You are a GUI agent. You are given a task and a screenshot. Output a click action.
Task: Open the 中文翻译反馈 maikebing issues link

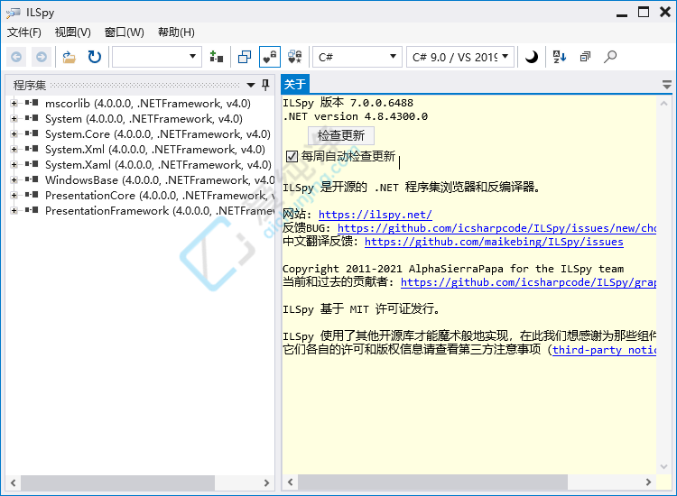point(494,242)
